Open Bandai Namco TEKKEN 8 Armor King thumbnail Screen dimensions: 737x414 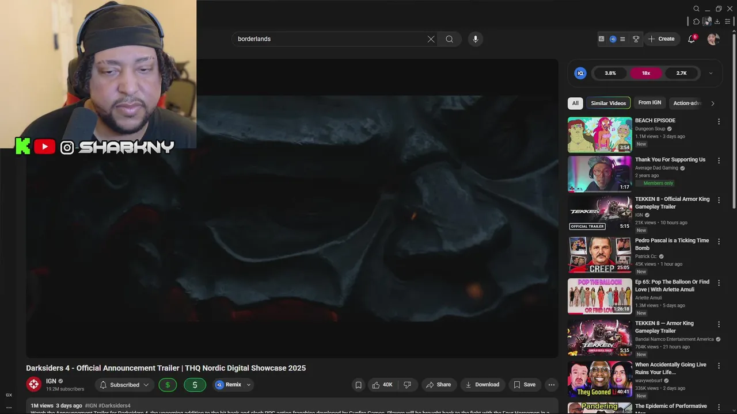click(x=599, y=338)
